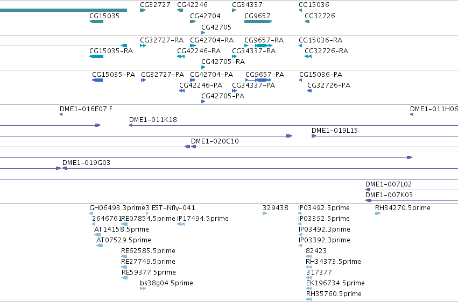Click the CG42704-RA transcript label

[212, 40]
